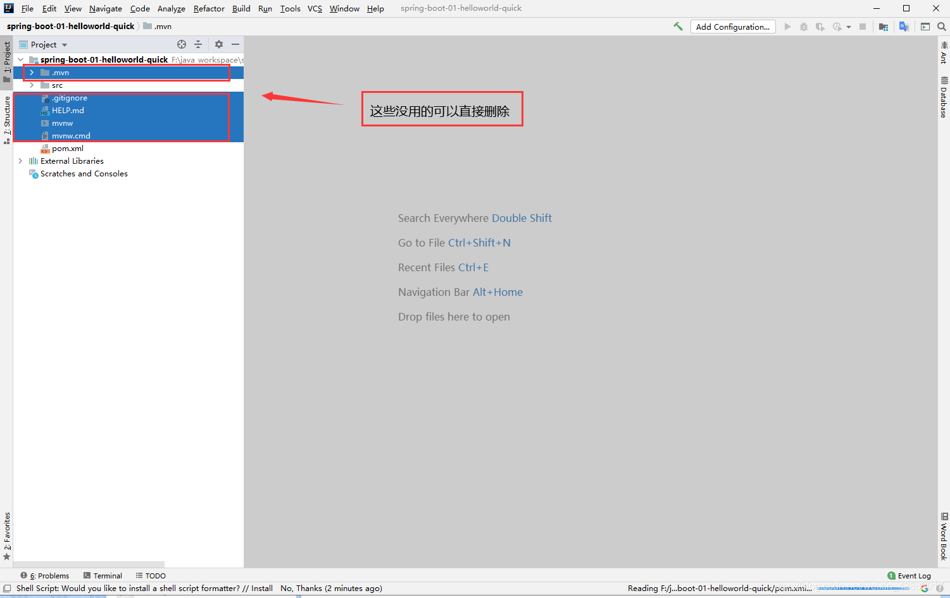Click the Add Configuration button
The width and height of the screenshot is (950, 598).
733,27
